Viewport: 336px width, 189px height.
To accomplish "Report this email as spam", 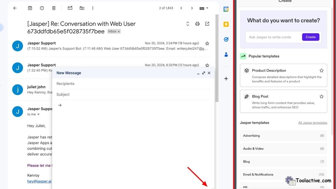I will [x=42, y=8].
